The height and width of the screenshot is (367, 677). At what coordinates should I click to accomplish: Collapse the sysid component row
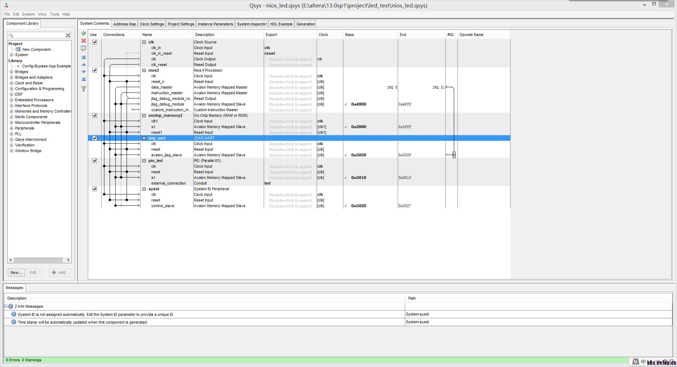(x=144, y=189)
